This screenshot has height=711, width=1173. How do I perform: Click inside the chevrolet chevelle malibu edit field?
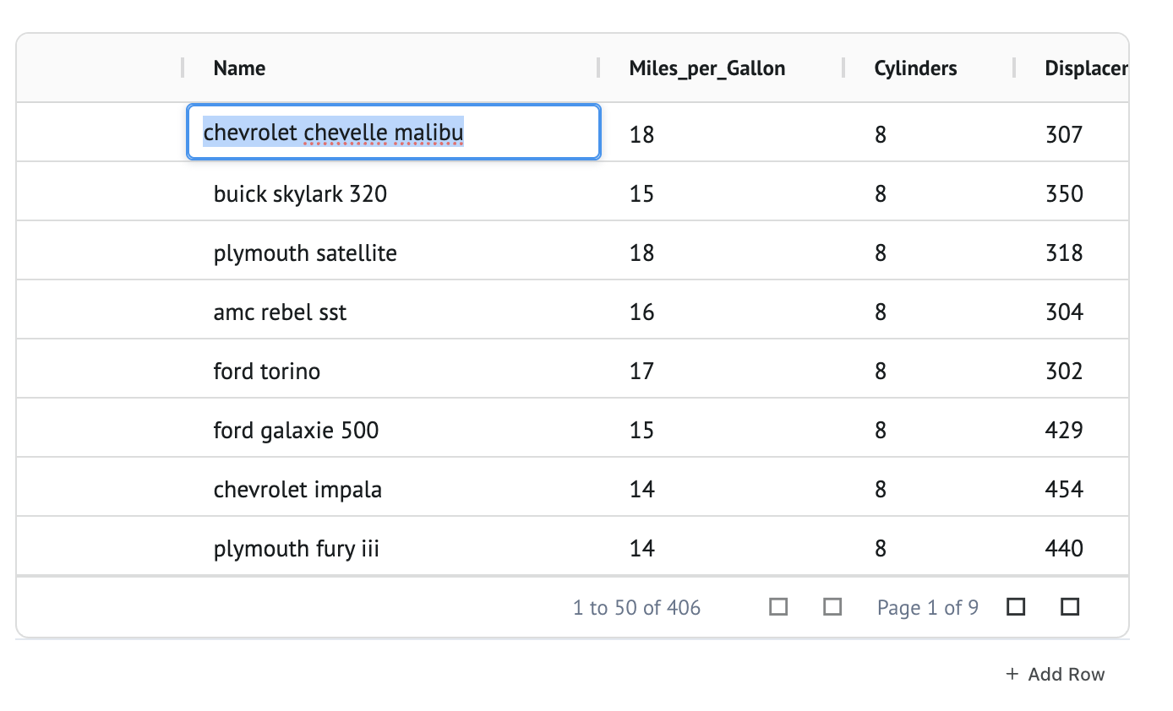[x=393, y=133]
